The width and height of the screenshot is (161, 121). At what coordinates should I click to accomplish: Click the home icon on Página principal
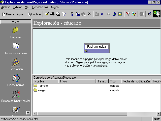[86, 51]
